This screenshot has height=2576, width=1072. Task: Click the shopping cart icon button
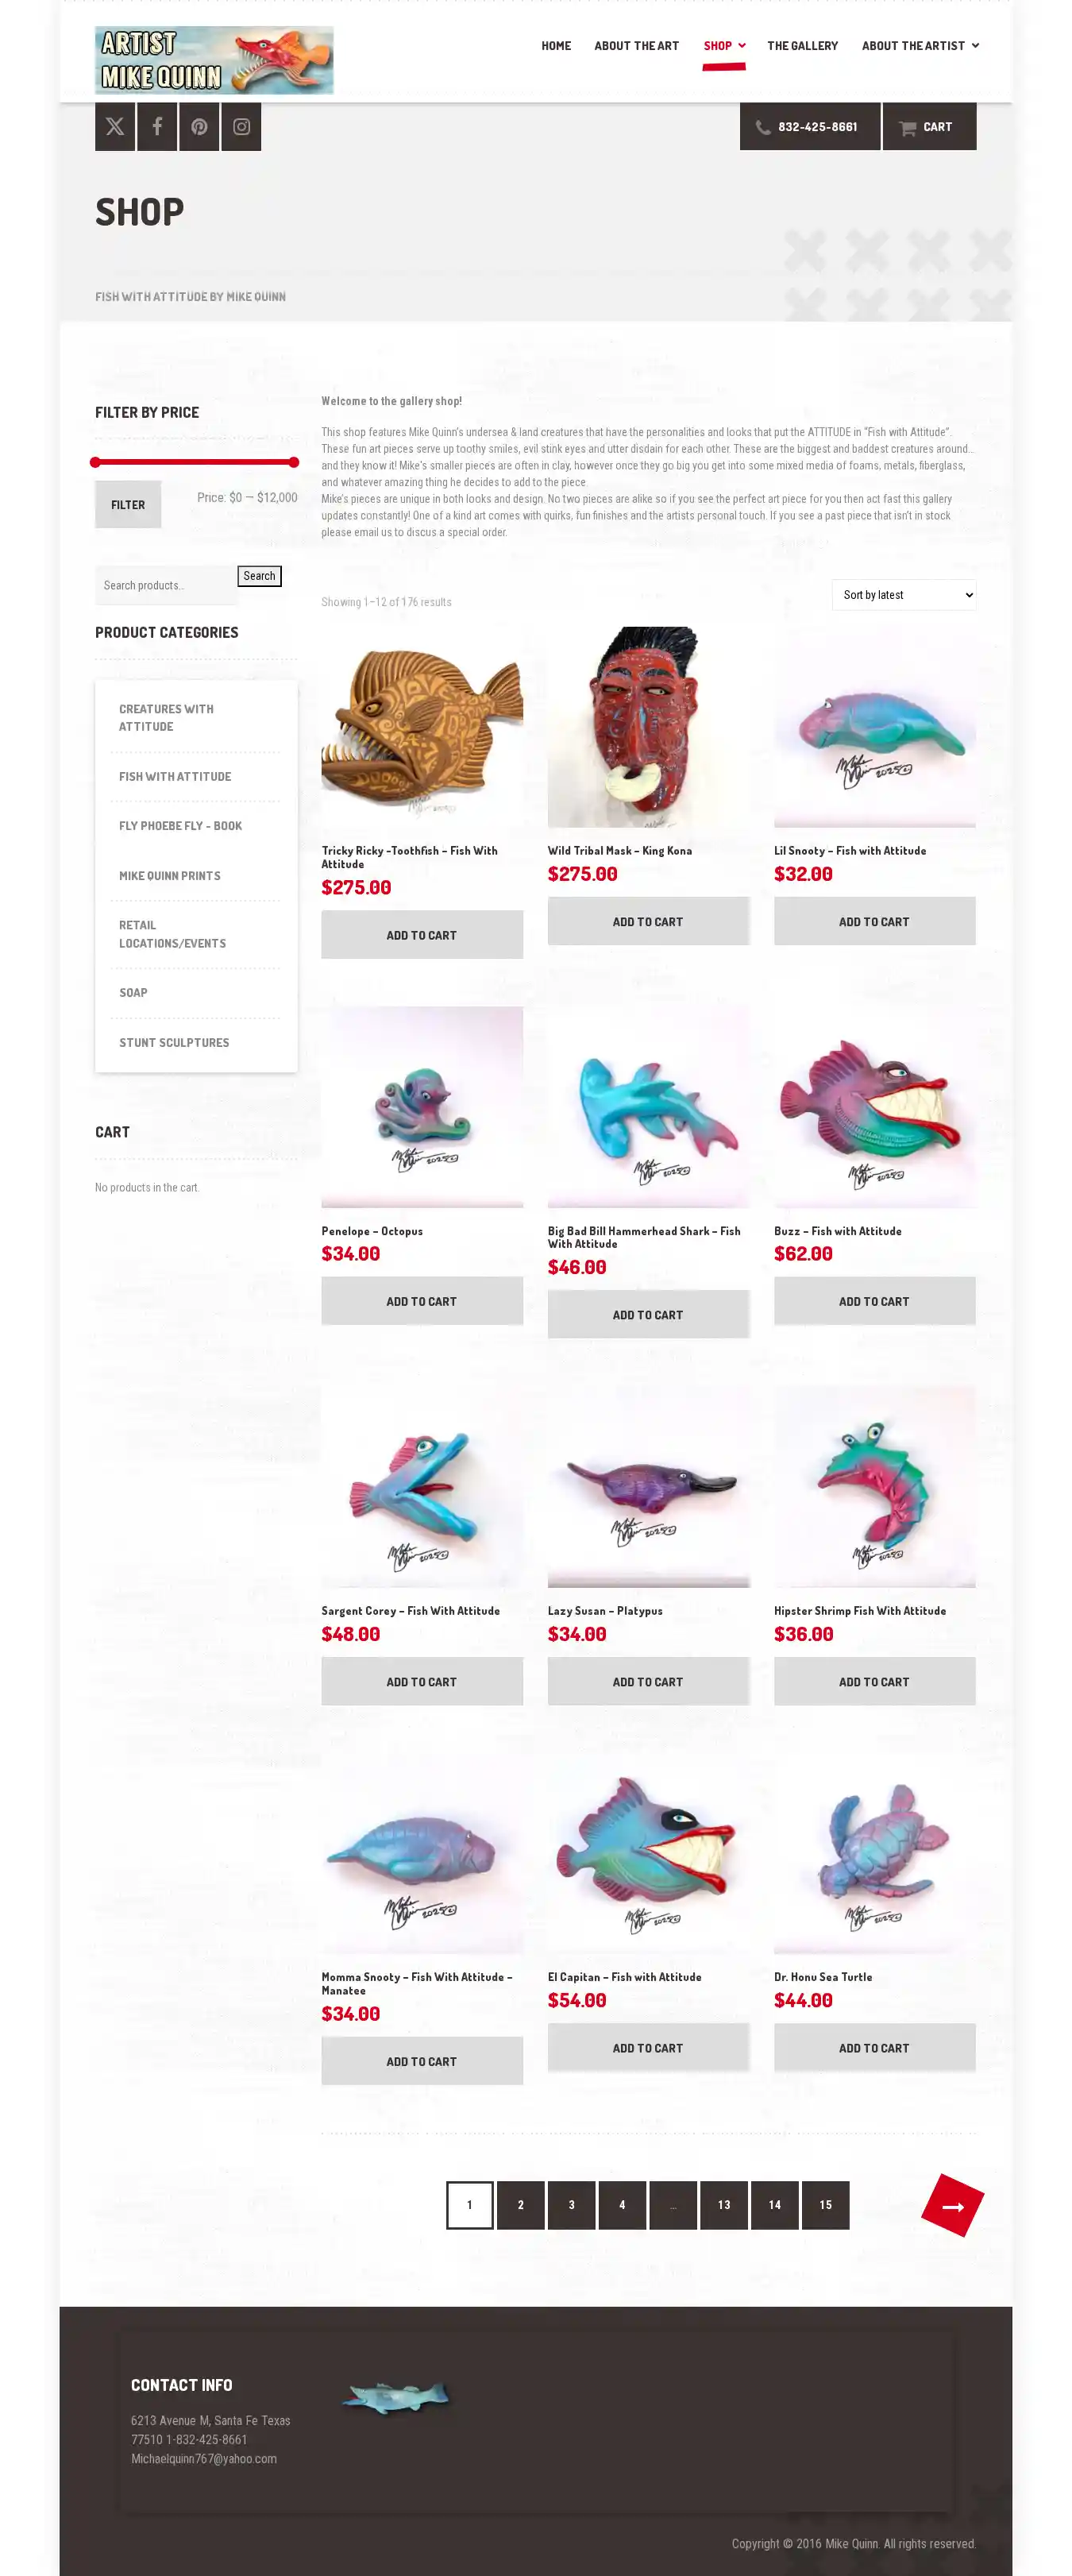pos(929,127)
